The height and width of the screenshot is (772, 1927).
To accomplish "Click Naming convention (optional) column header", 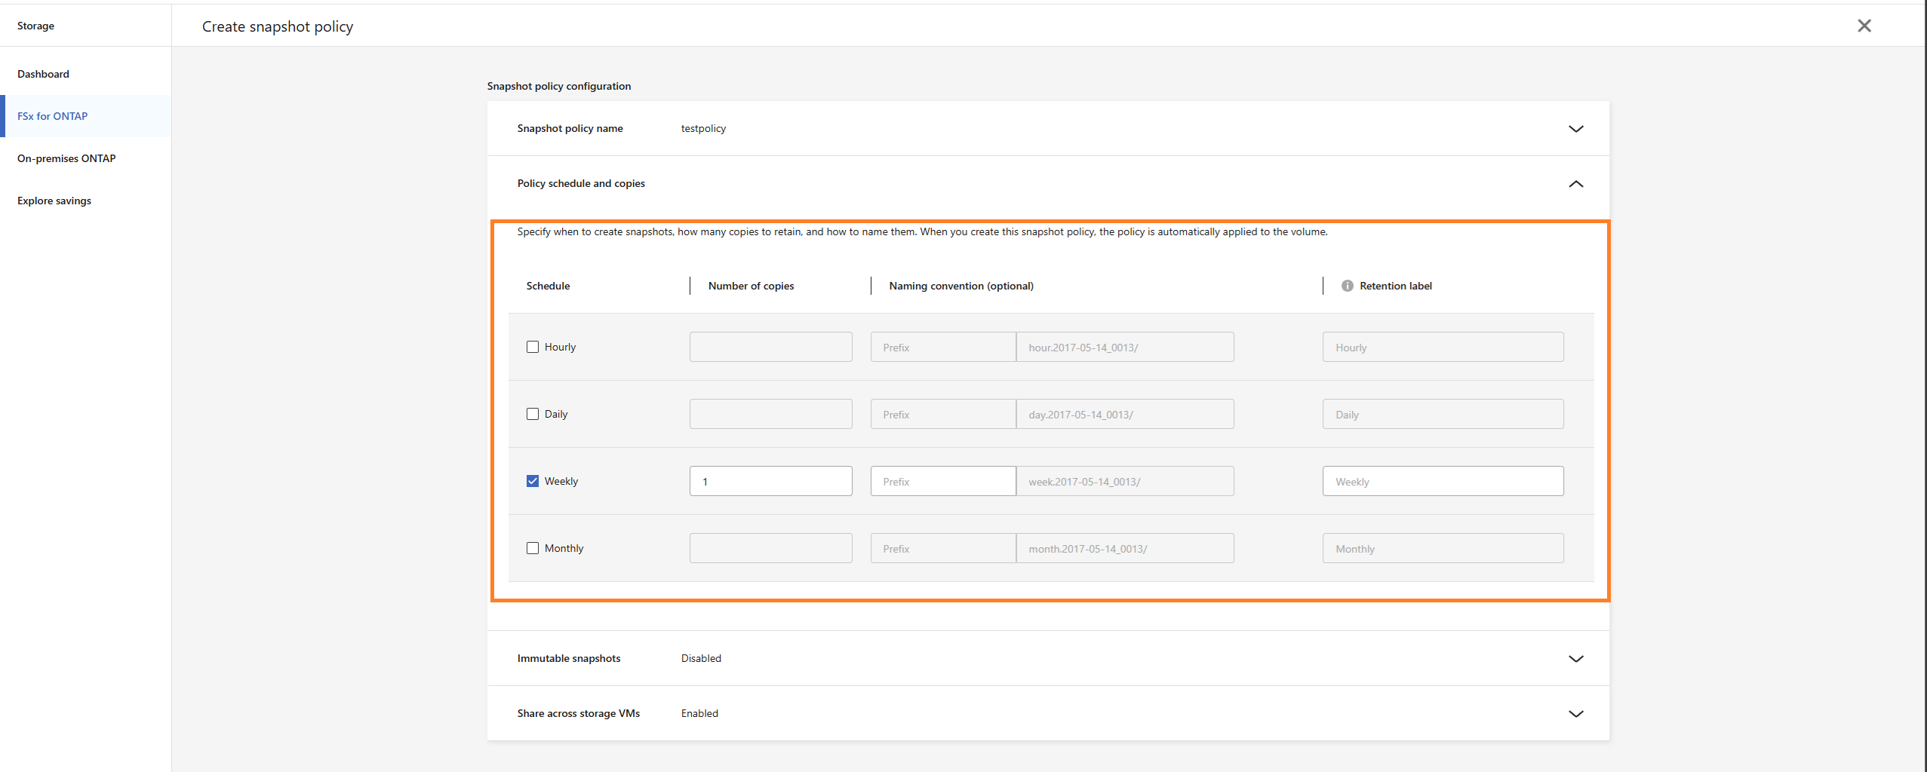I will click(x=961, y=286).
